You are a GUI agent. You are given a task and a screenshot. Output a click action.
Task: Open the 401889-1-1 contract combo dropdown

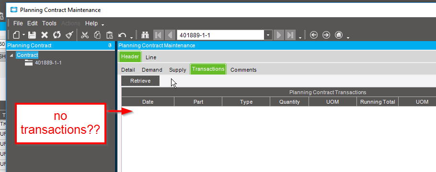[x=268, y=35]
